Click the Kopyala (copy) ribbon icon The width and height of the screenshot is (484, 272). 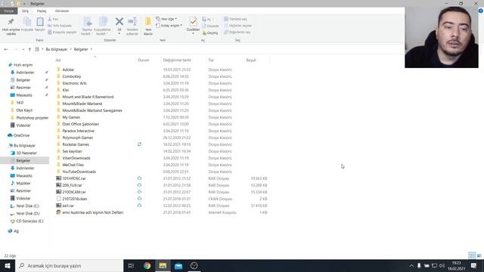(x=27, y=22)
